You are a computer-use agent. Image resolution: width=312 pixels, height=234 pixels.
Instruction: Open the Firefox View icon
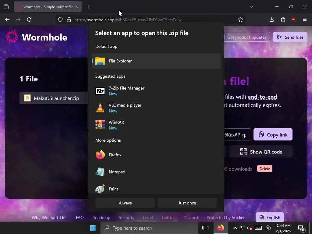coord(6,7)
